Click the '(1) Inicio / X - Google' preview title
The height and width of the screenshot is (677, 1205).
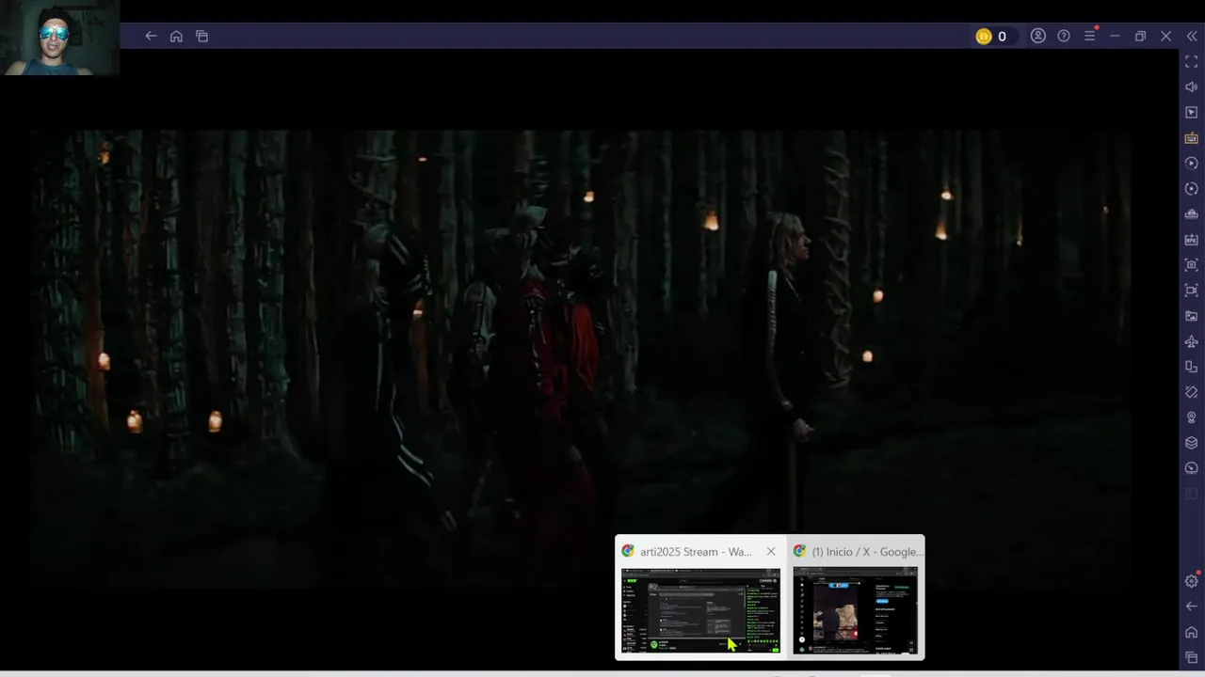coord(867,552)
